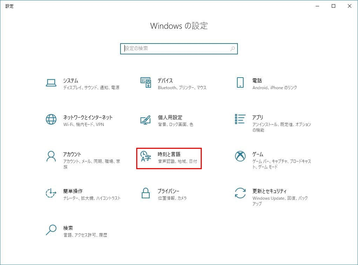The width and height of the screenshot is (358, 265).
Task: Open the 個人用設定 paintbrush icon
Action: click(x=146, y=120)
